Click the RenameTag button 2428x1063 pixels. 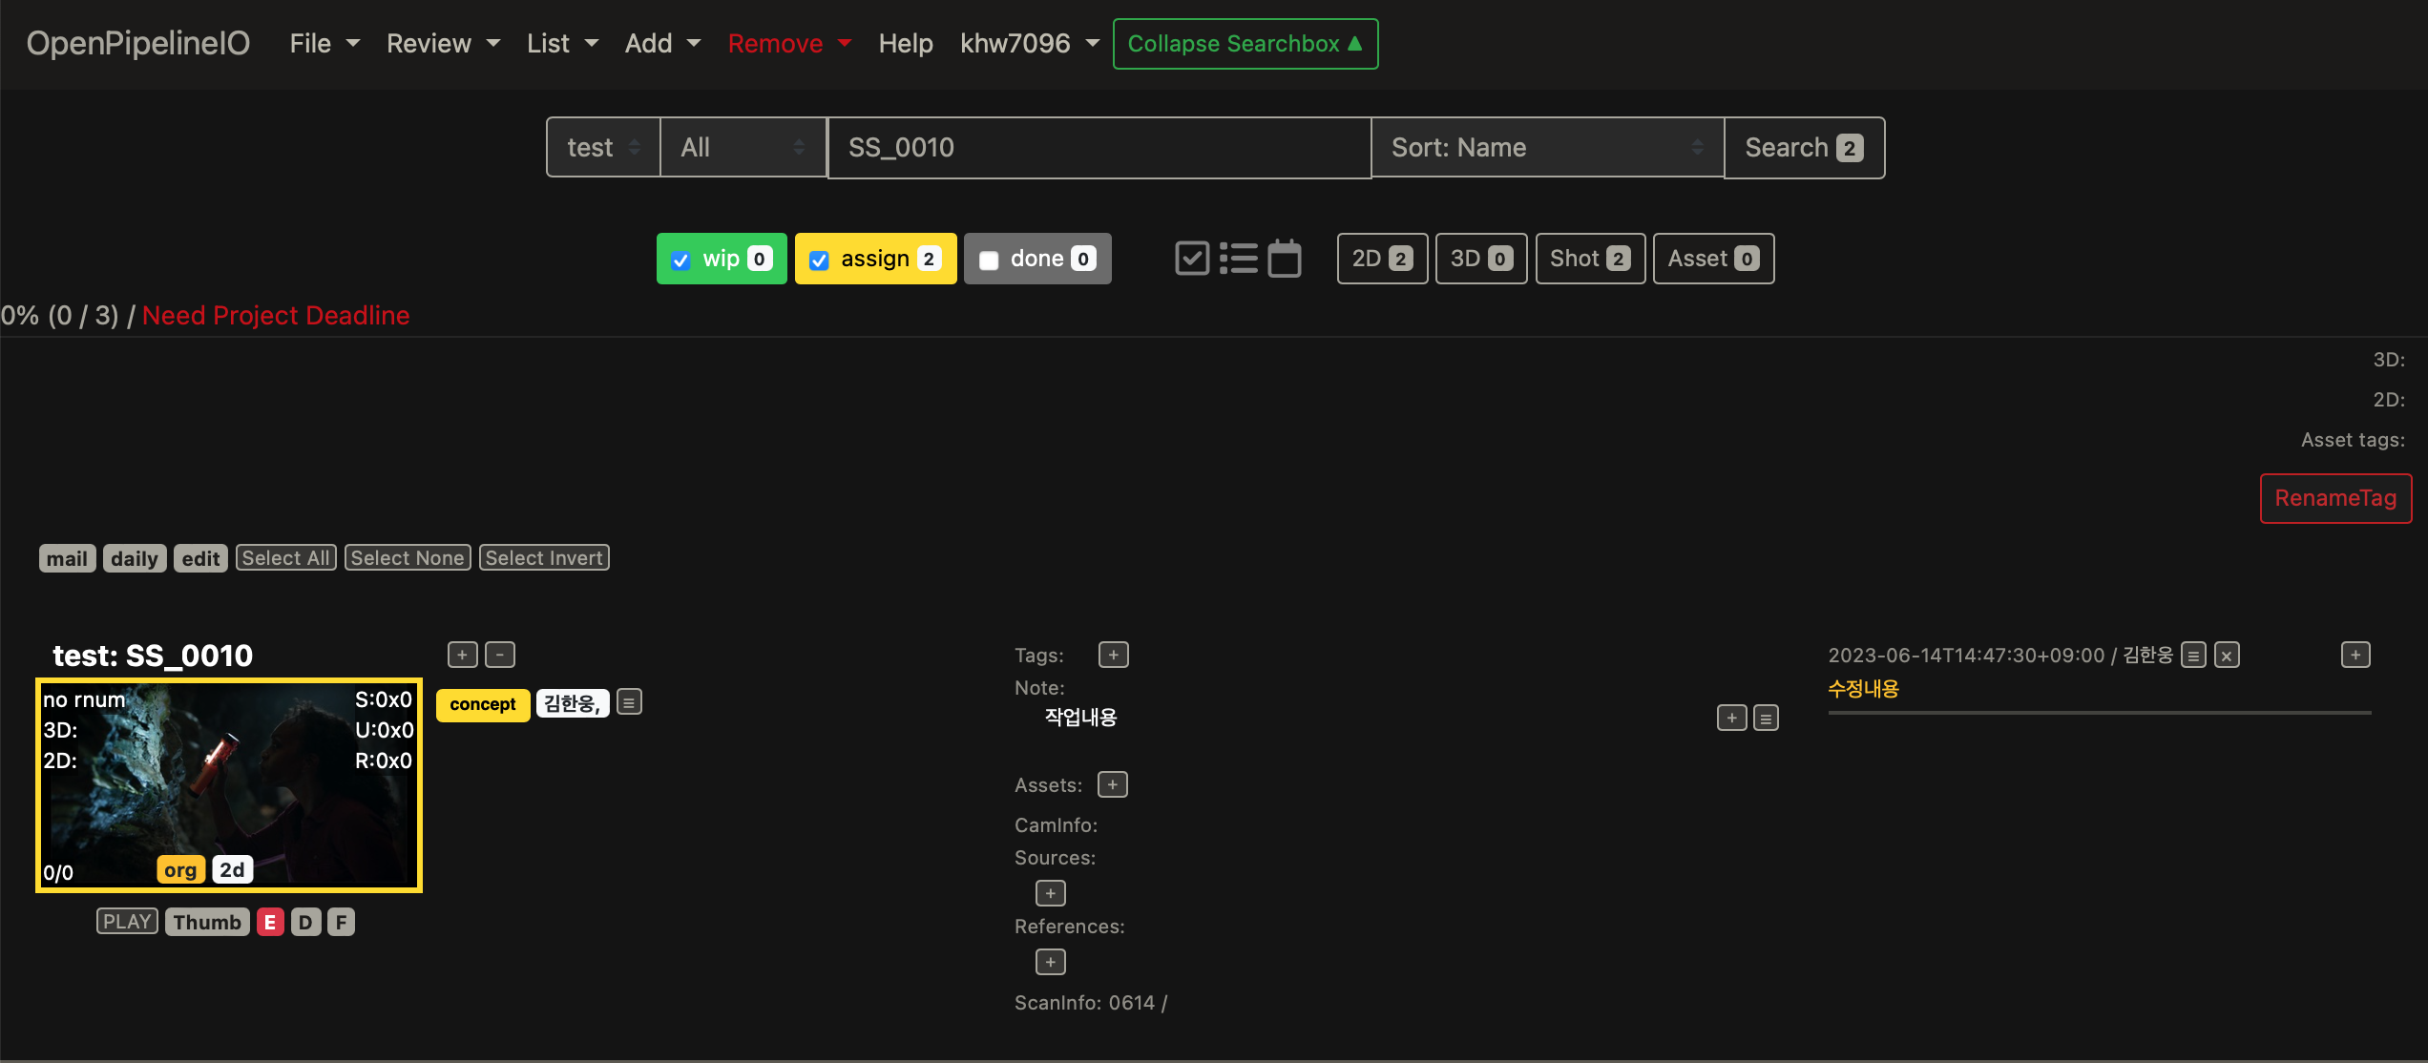[x=2334, y=498]
